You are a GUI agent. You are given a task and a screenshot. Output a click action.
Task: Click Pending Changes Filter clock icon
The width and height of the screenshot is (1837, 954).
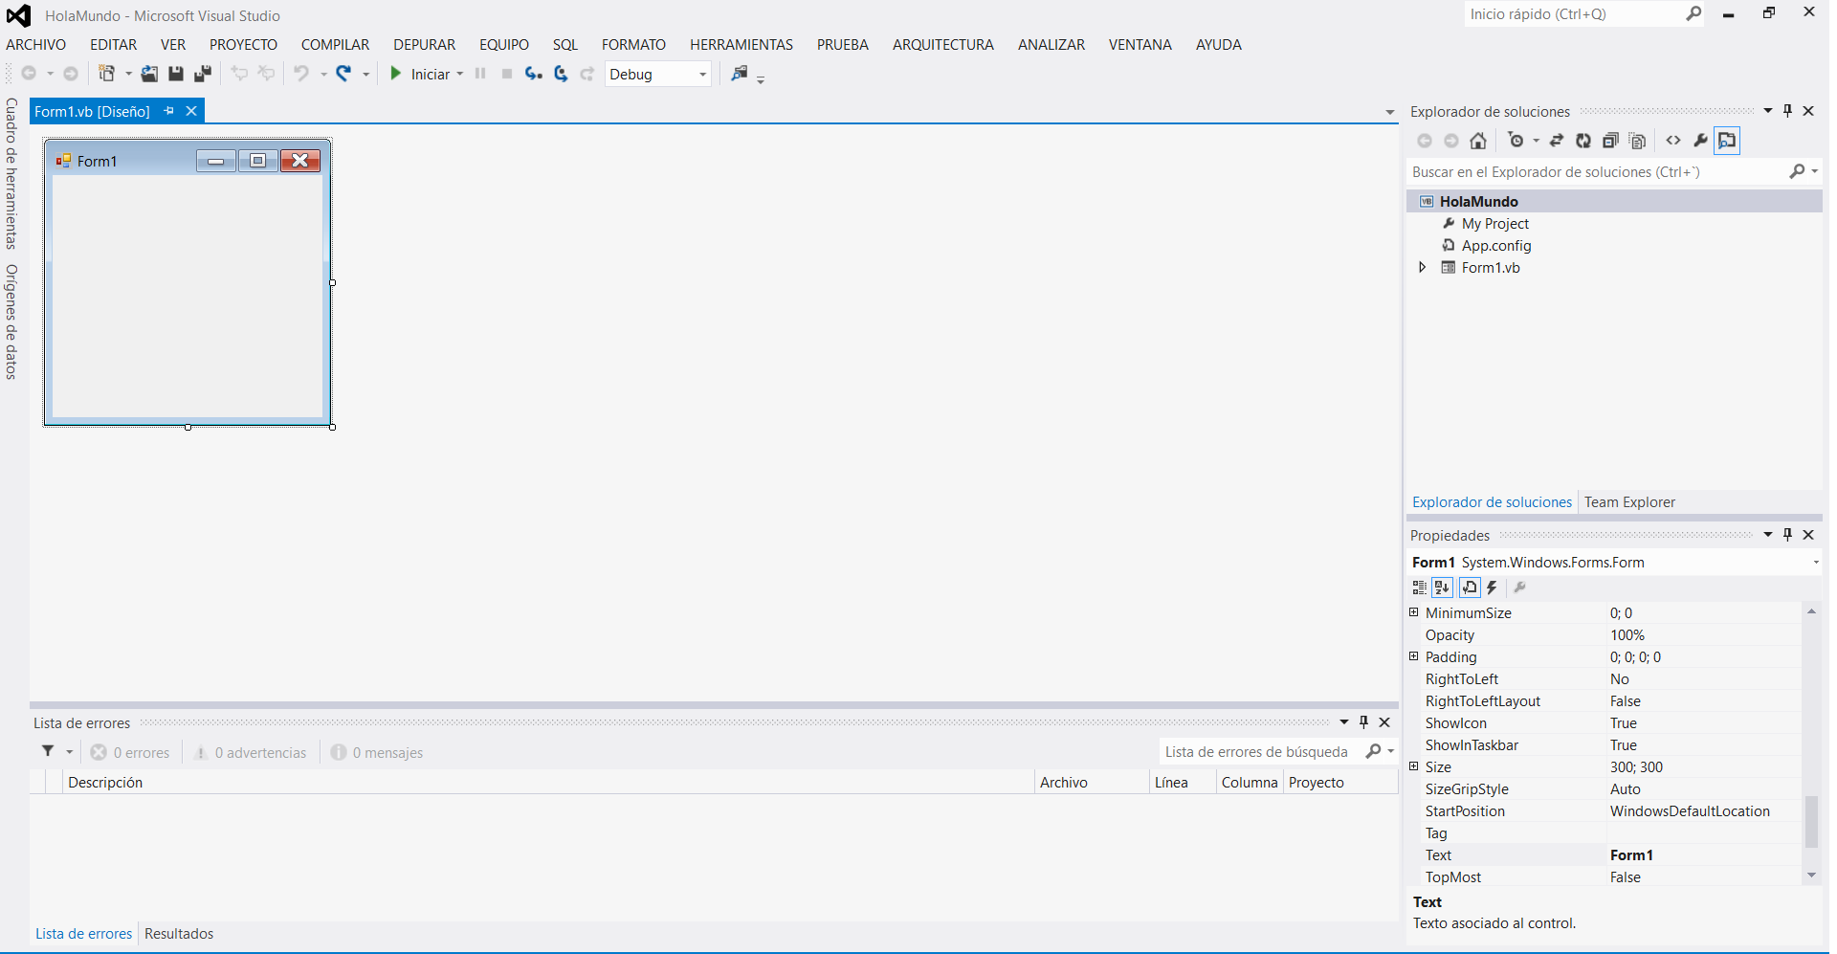tap(1516, 141)
